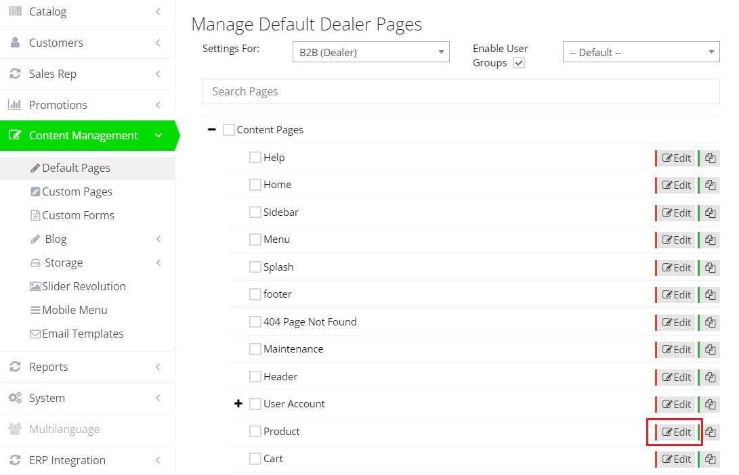This screenshot has height=475, width=739.
Task: Click into the Search Pages field
Action: coord(461,91)
